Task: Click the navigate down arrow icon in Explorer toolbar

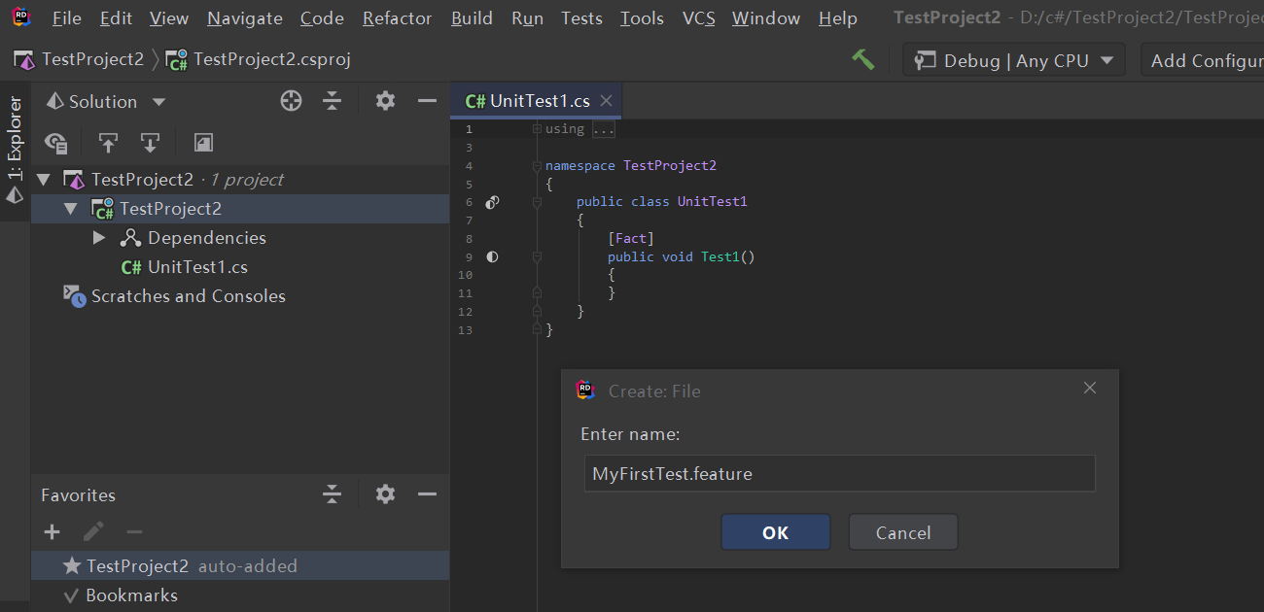Action: click(x=150, y=144)
